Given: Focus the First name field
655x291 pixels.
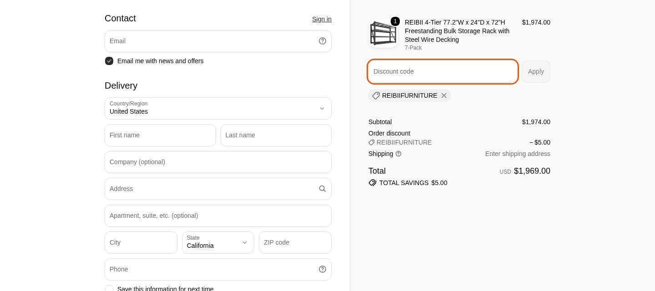Looking at the screenshot, I should click(160, 135).
